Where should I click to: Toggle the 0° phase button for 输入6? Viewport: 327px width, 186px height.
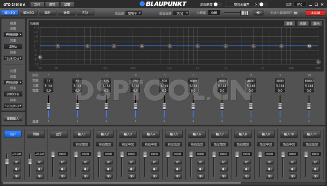201,162
